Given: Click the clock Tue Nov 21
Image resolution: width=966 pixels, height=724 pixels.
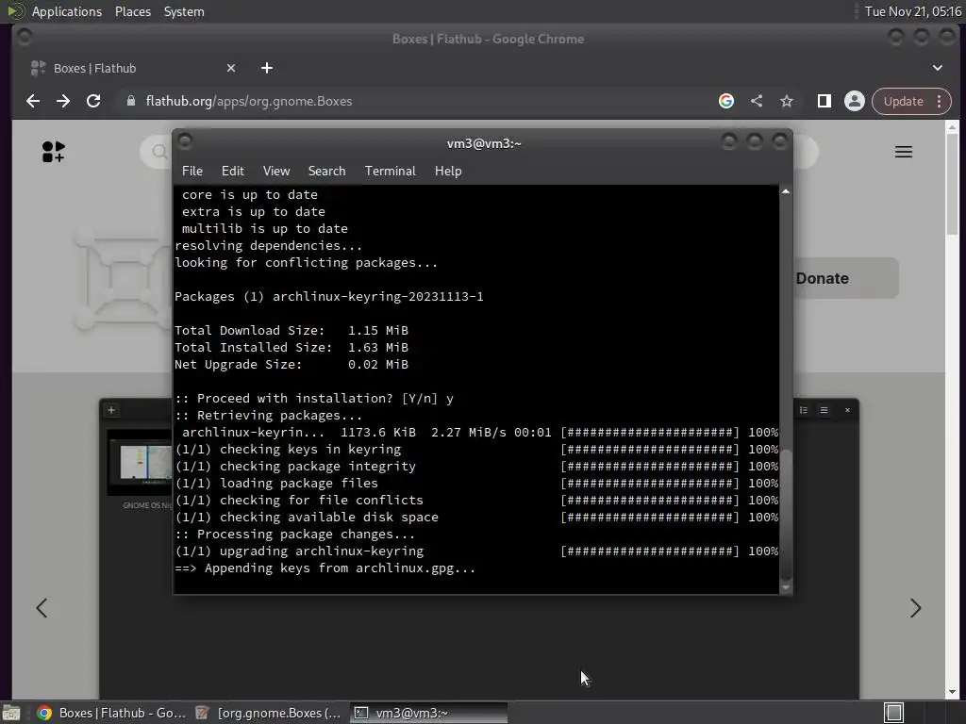Looking at the screenshot, I should (912, 11).
